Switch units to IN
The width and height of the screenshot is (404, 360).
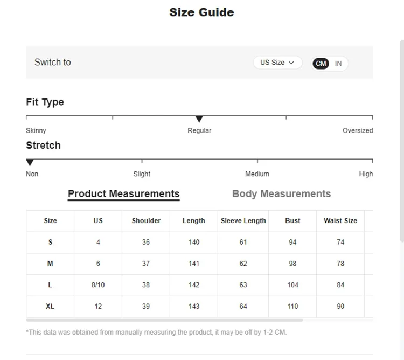338,64
